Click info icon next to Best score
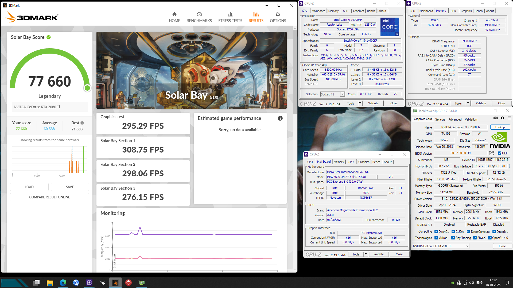513x288 pixels. (82, 123)
